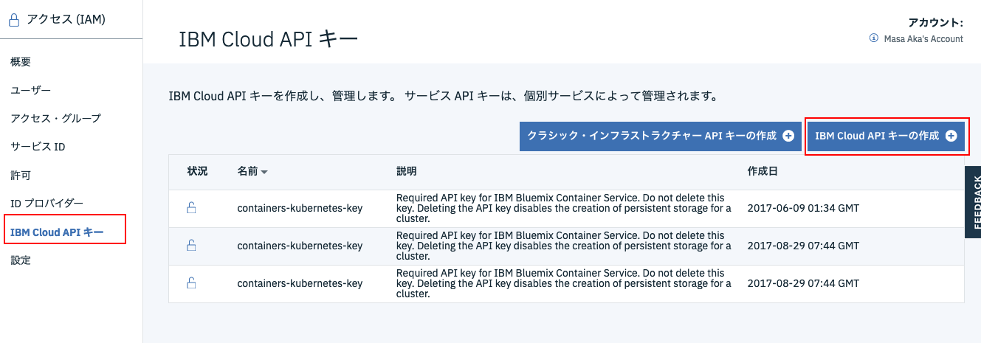The image size is (981, 343).
Task: Click クラシック・インフラストラクチャー API キーの作成 button
Action: click(x=661, y=136)
